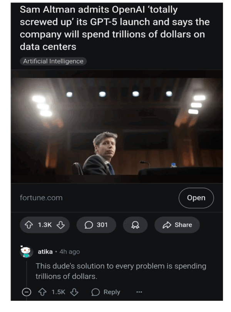
Task: Downvote the Sam Altman post
Action: pyautogui.click(x=60, y=225)
